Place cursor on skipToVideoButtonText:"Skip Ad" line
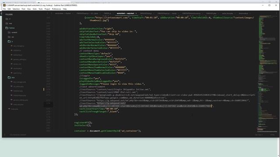 click(x=100, y=34)
